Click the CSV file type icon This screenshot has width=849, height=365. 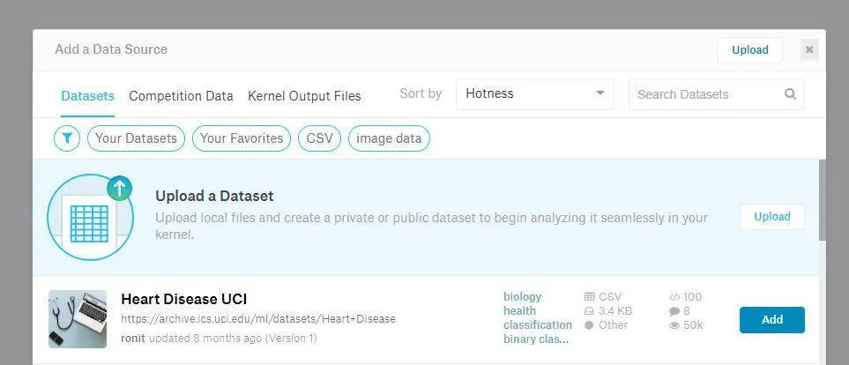[589, 297]
